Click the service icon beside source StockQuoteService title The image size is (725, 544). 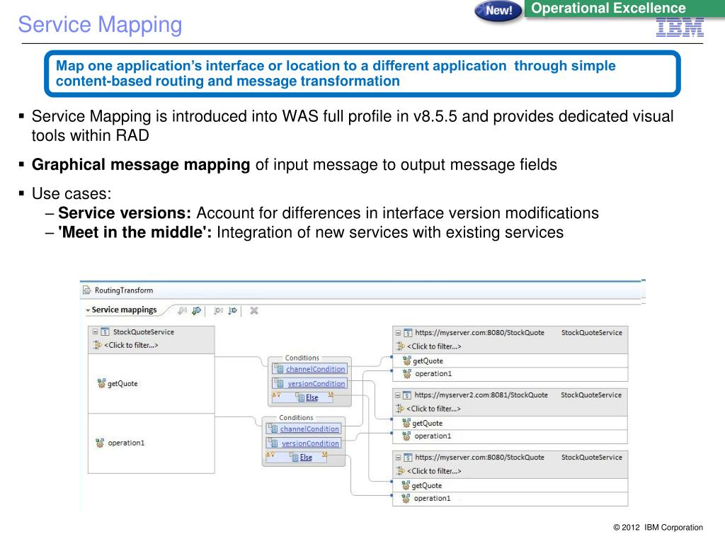tap(105, 331)
